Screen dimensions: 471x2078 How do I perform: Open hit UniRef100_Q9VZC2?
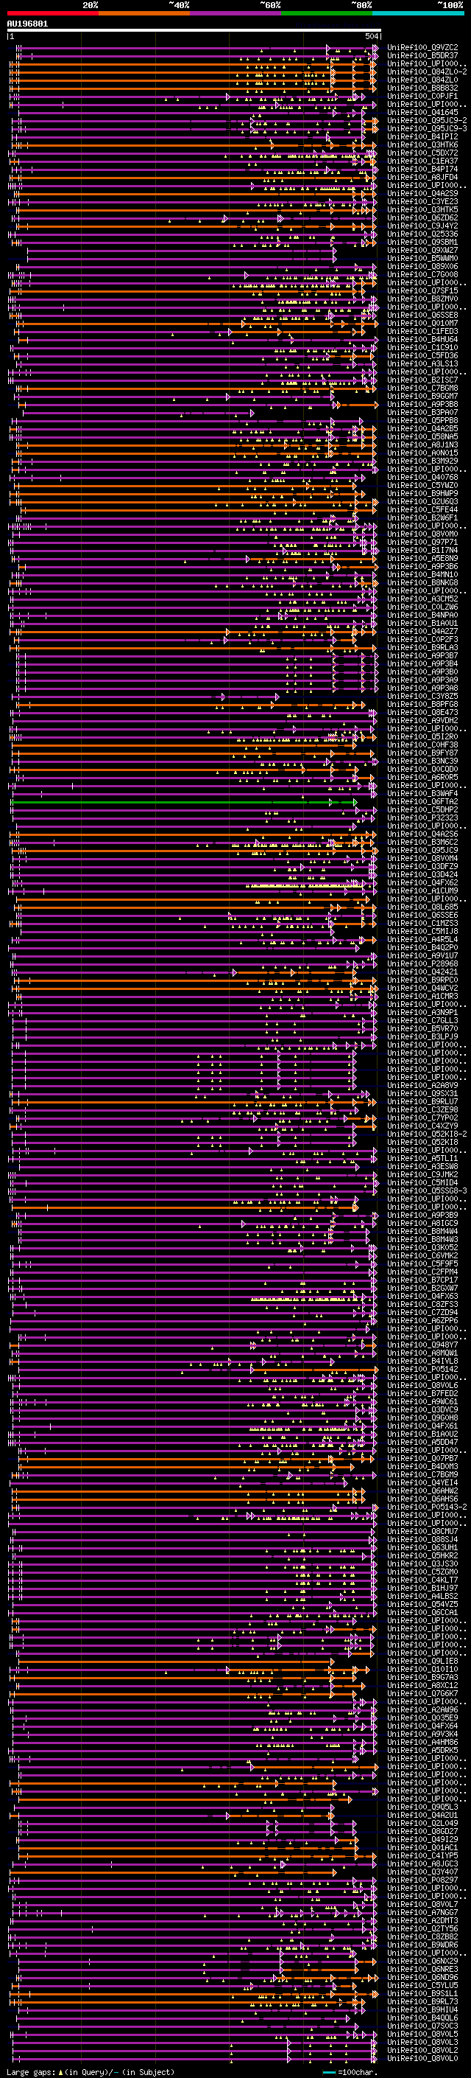422,48
